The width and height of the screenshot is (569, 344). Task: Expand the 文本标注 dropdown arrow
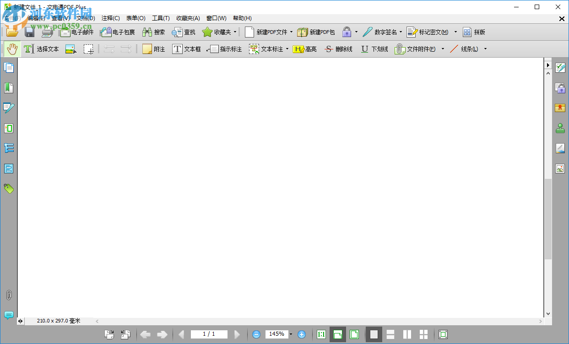pos(287,49)
